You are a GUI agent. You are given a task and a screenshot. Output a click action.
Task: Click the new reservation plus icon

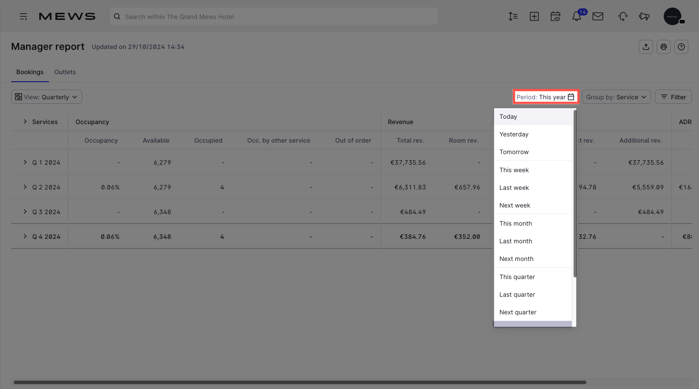point(534,17)
